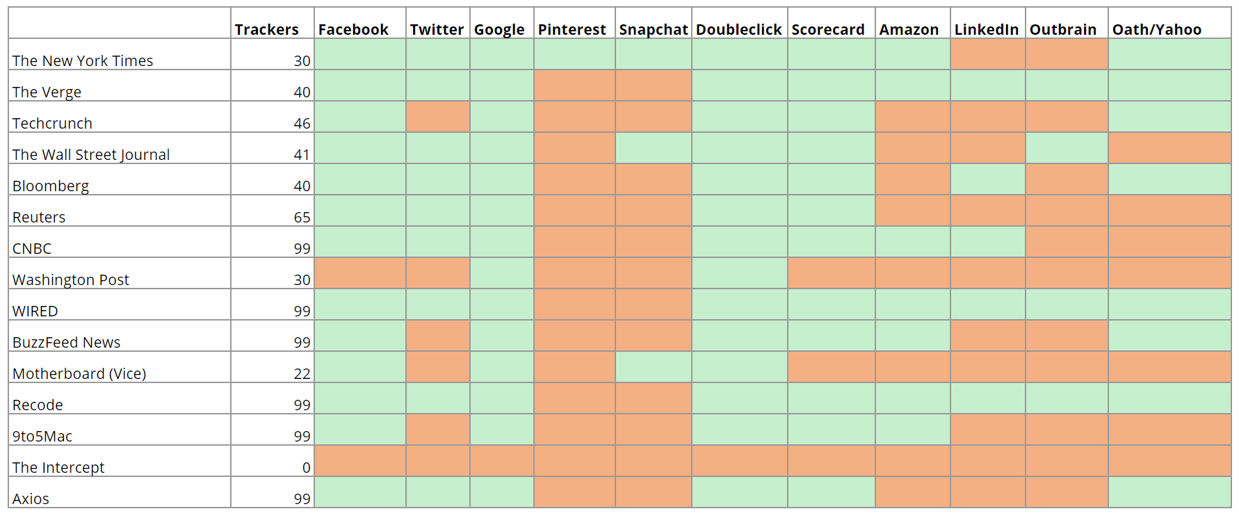The image size is (1239, 518).
Task: Click the Pinterest column header
Action: [572, 29]
